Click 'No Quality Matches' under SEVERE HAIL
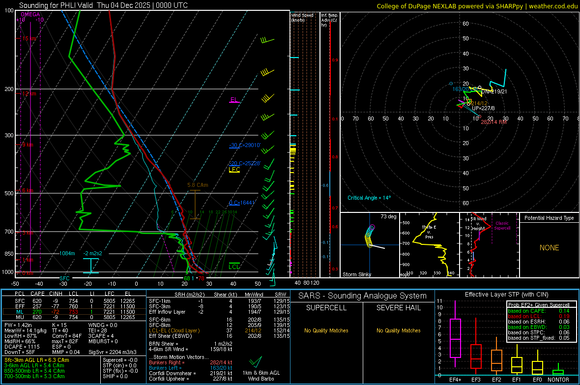The image size is (580, 385). tap(398, 330)
